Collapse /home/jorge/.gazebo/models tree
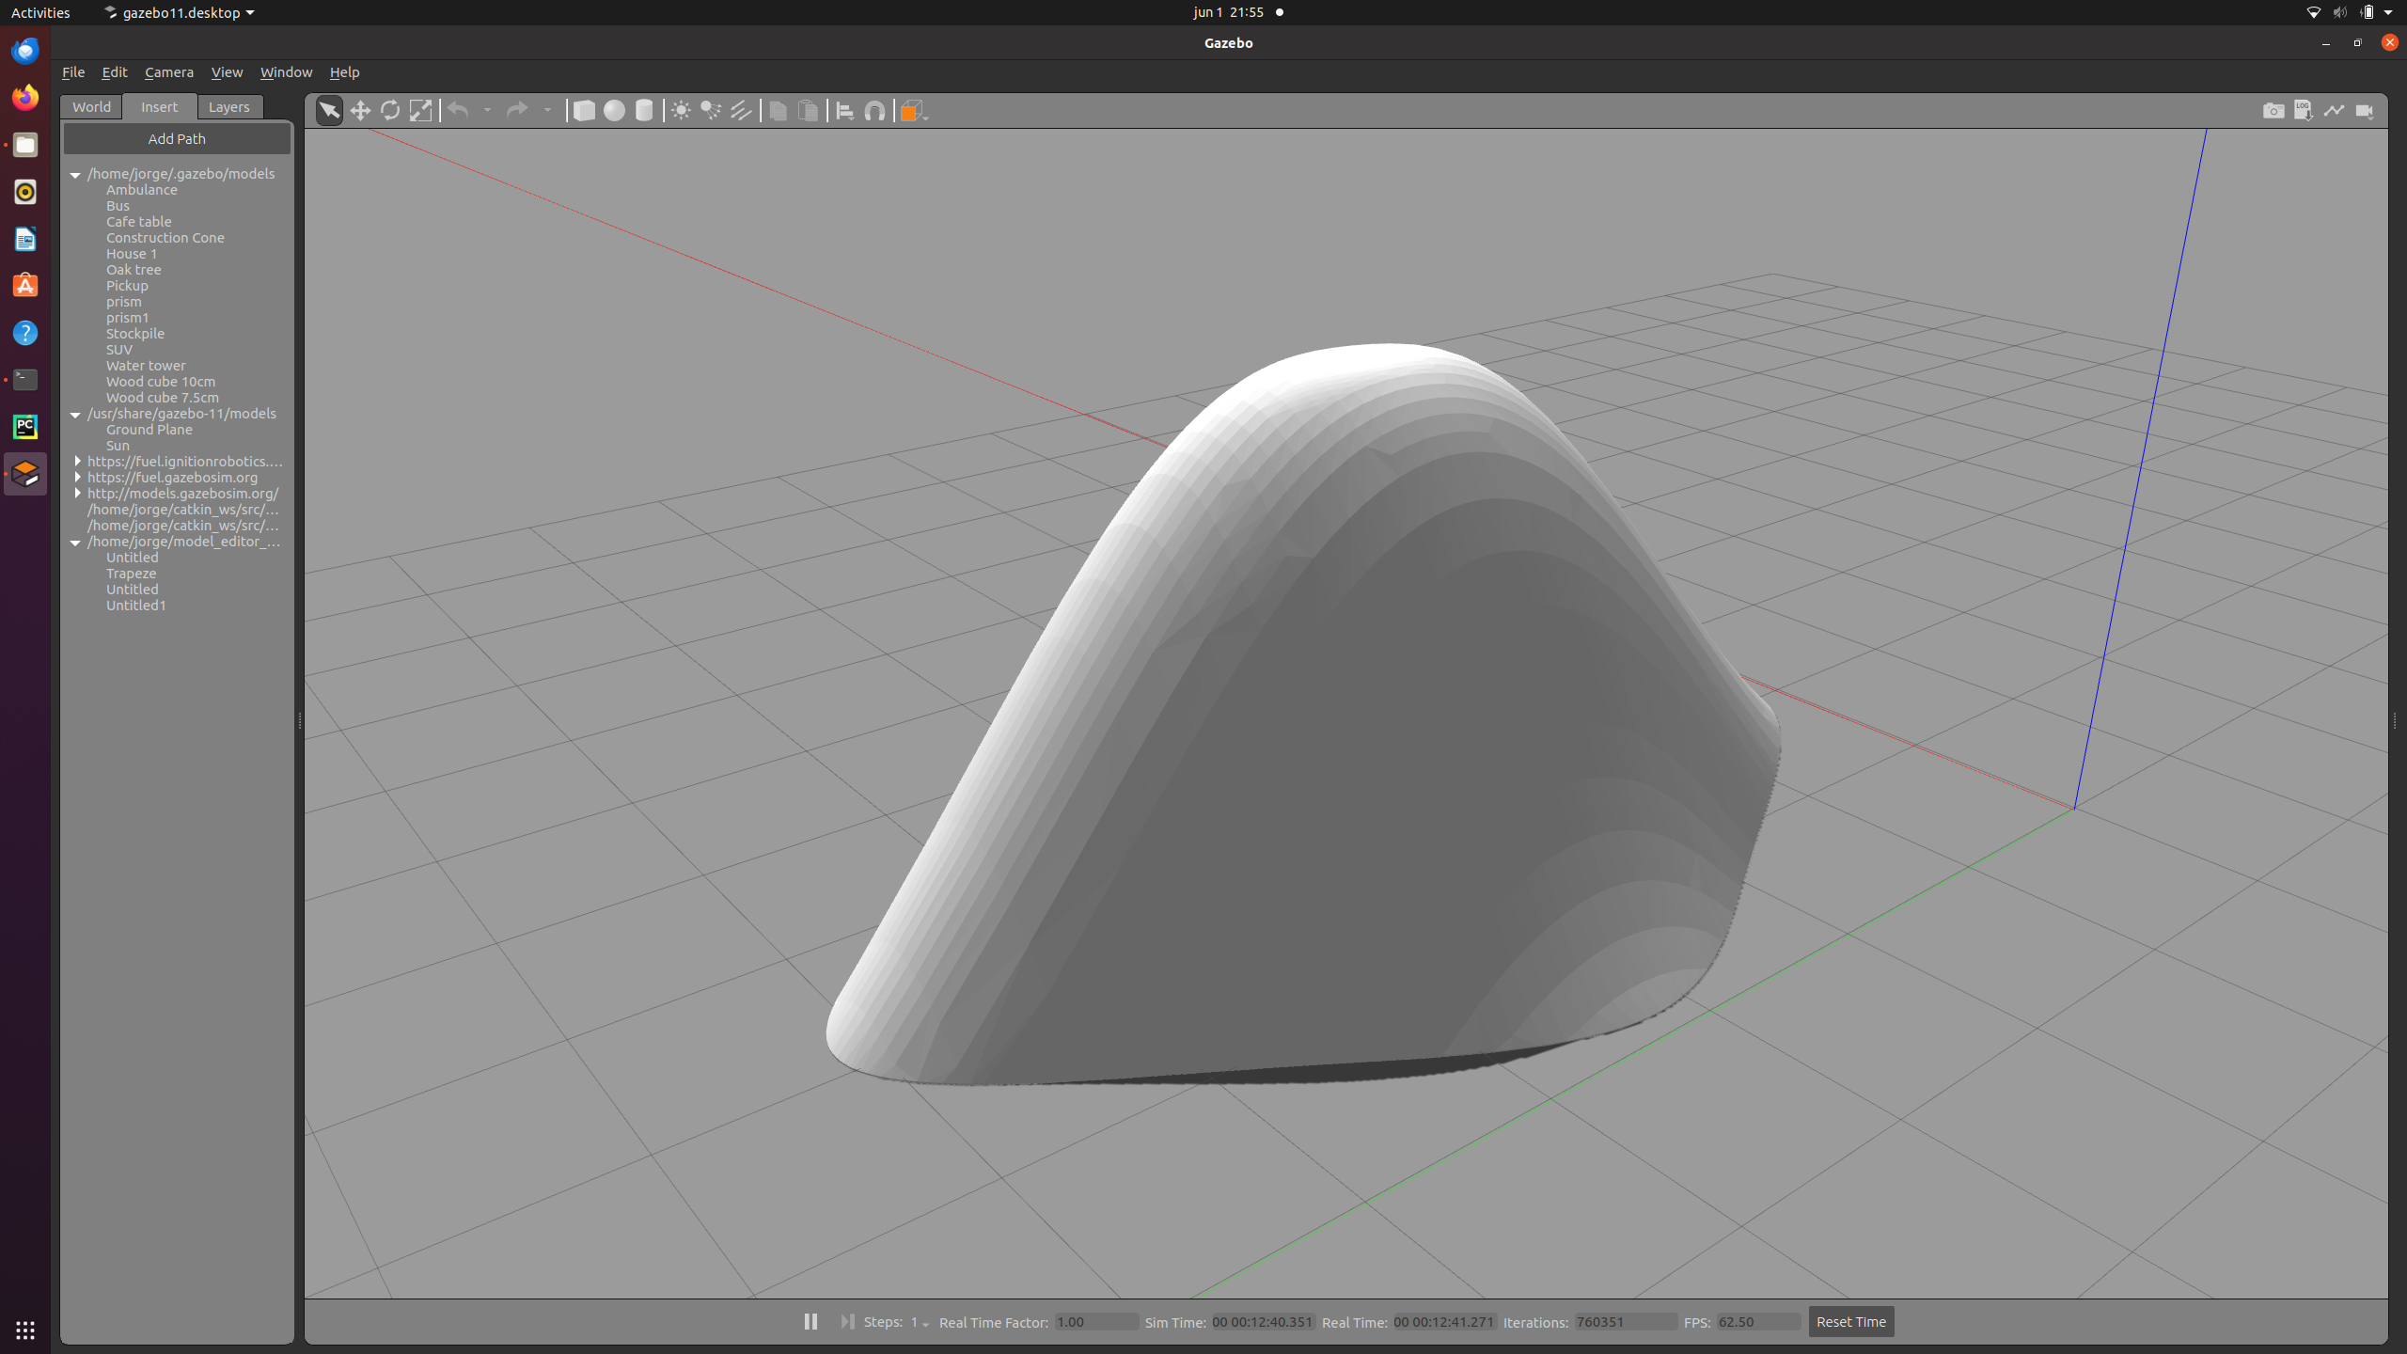2407x1354 pixels. point(75,175)
